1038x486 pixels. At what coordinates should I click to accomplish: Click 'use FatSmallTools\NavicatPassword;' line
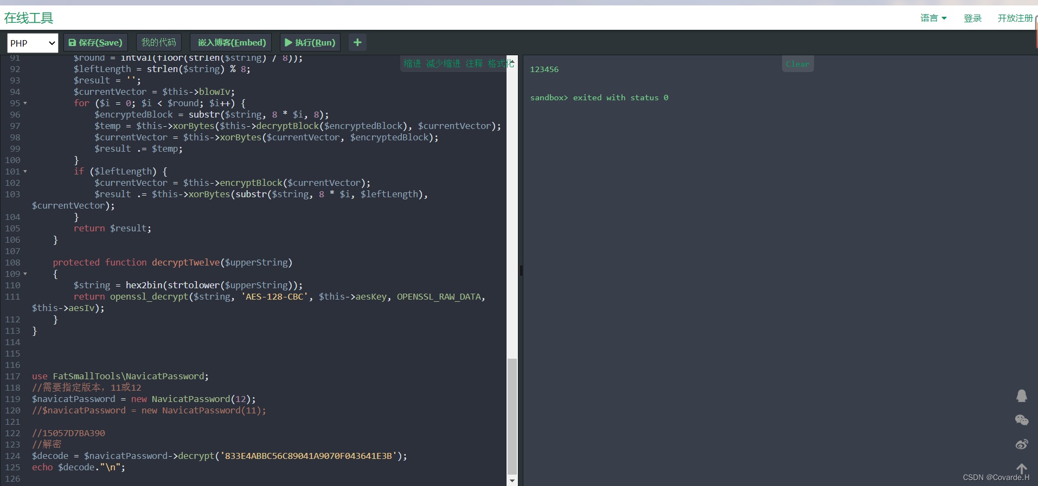[120, 377]
